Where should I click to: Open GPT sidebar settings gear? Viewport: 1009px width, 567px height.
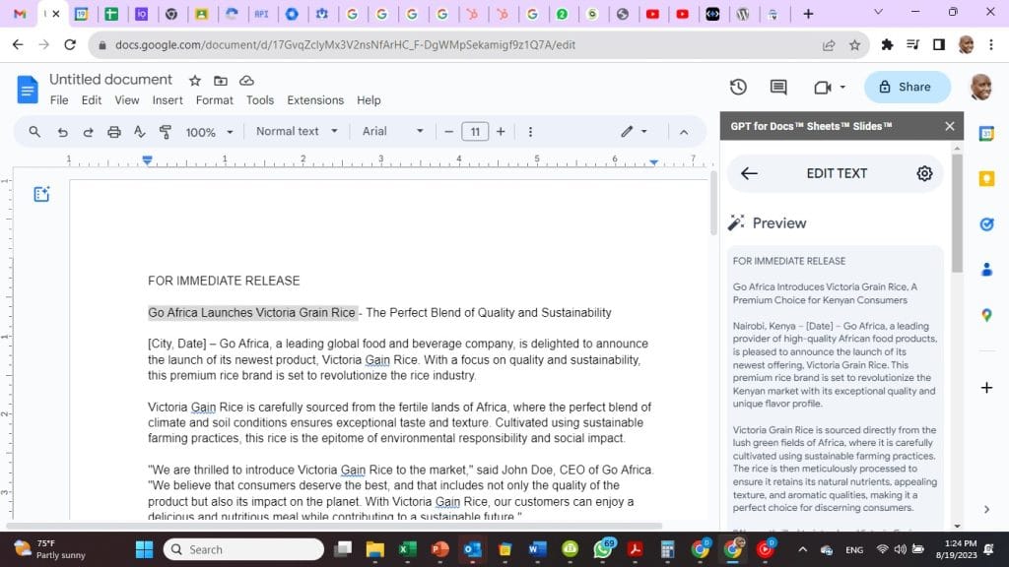924,173
